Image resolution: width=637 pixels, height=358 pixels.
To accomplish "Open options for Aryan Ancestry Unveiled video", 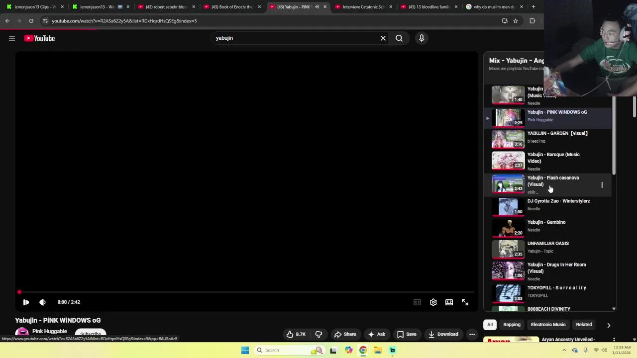I will 615,340.
